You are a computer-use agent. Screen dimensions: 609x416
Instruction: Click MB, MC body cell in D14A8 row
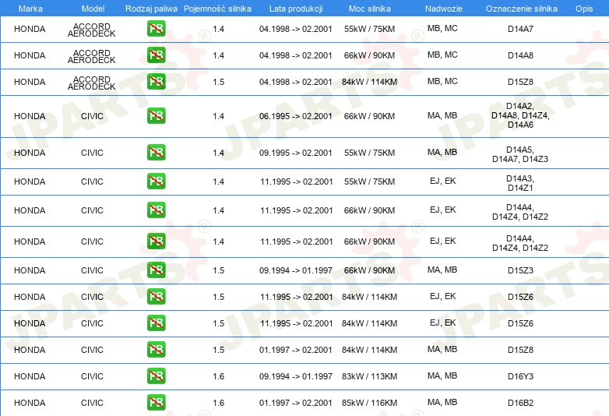pos(442,55)
